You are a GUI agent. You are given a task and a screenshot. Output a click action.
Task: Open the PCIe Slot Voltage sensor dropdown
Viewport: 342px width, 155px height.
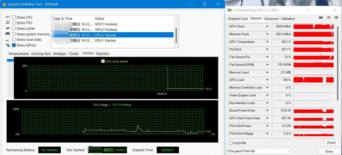point(267,133)
